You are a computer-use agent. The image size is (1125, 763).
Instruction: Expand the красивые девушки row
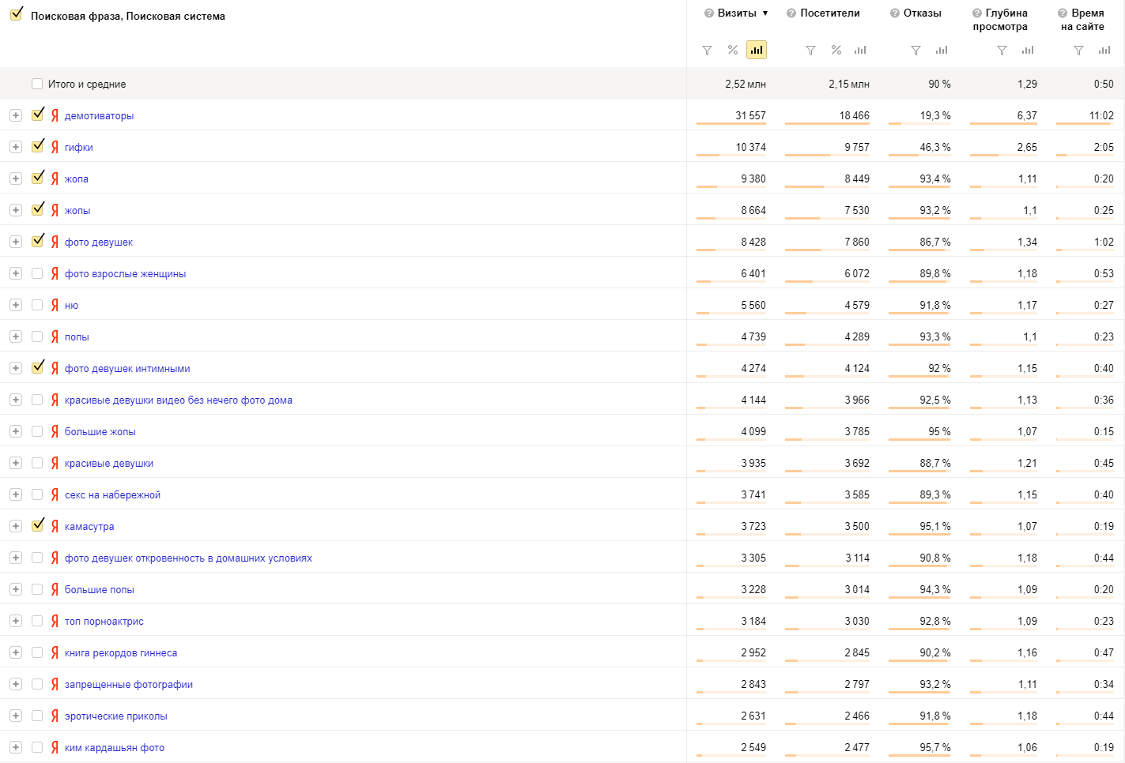point(15,463)
